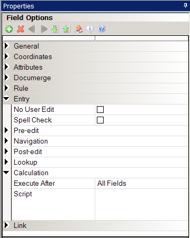Select the Lookup property row
The height and width of the screenshot is (238, 190).
click(99, 162)
